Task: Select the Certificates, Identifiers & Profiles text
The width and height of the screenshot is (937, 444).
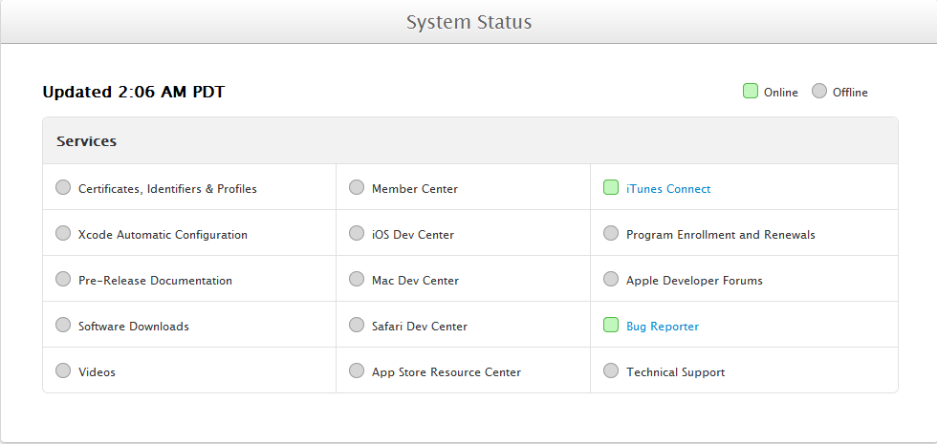Action: tap(167, 189)
